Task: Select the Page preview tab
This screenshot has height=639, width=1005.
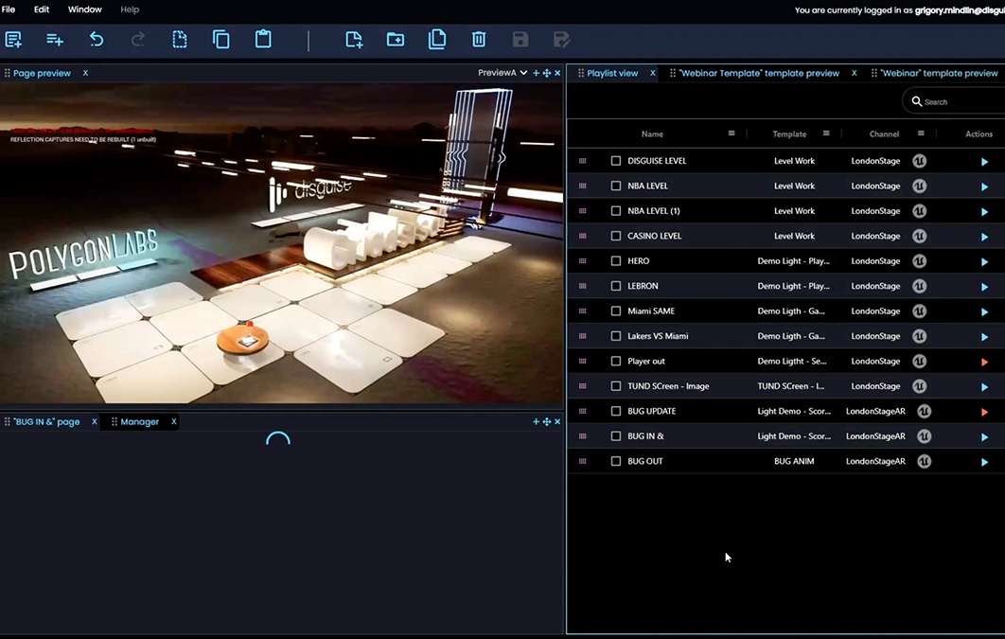Action: coord(42,73)
